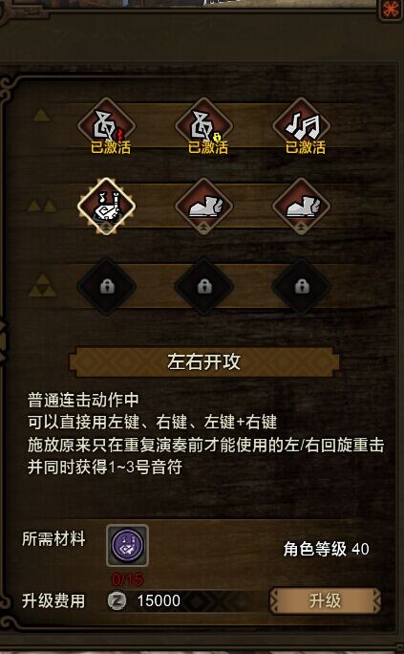Click the single triangle tier one marker

(x=41, y=115)
